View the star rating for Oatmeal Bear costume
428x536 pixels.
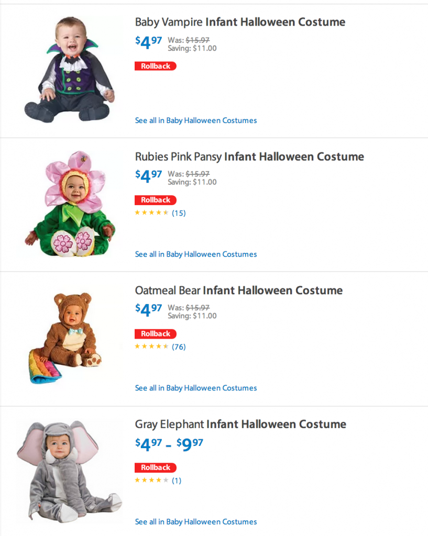pyautogui.click(x=151, y=347)
